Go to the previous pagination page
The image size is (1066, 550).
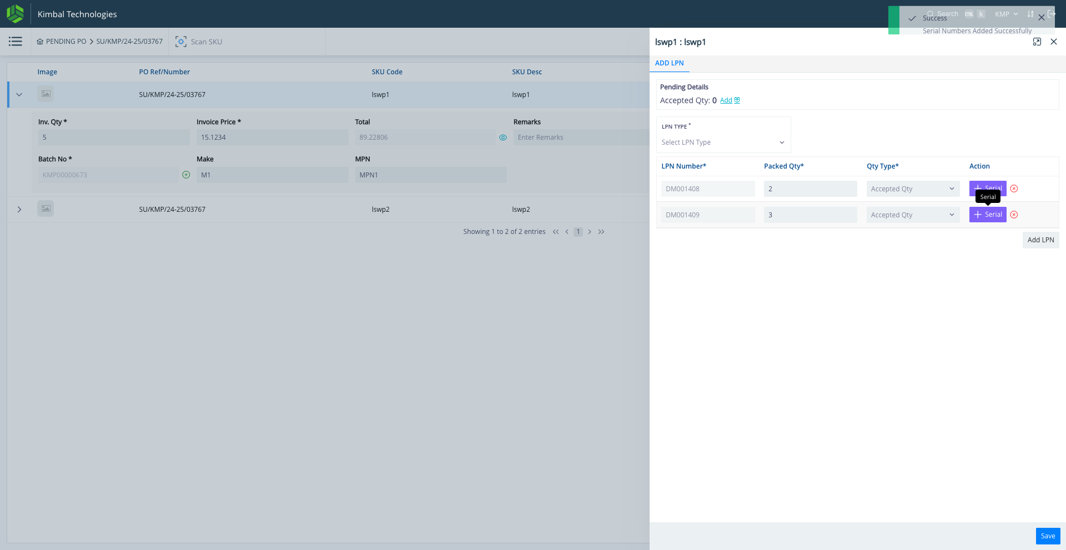coord(567,232)
